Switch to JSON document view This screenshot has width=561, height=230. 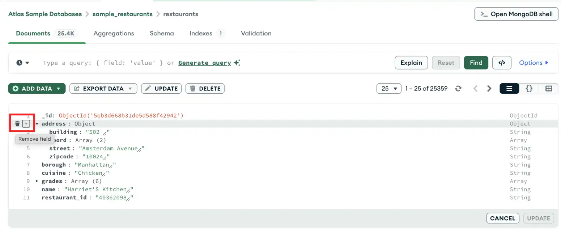[529, 88]
